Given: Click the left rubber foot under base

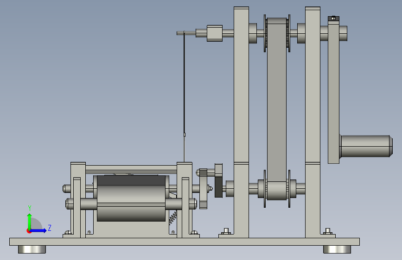Looking at the screenshot, I should tap(32, 249).
